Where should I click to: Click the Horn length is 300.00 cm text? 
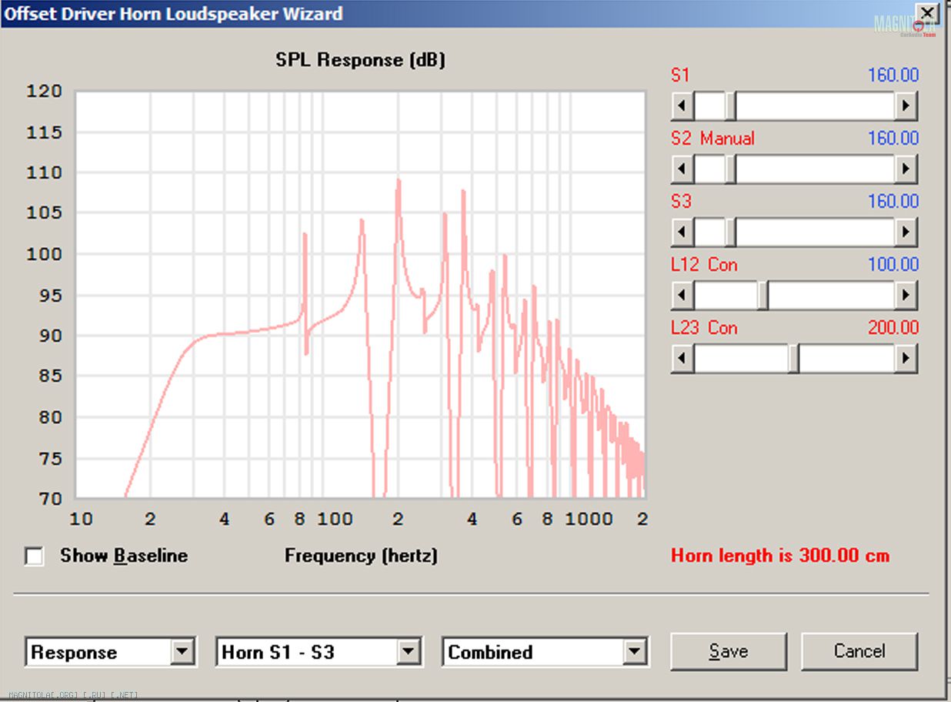pyautogui.click(x=780, y=556)
